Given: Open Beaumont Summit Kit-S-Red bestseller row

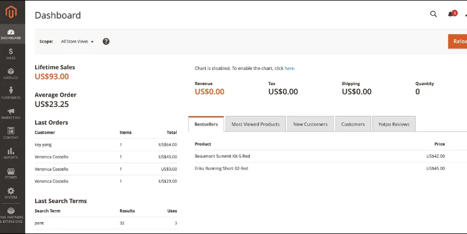Looking at the screenshot, I should (x=330, y=156).
